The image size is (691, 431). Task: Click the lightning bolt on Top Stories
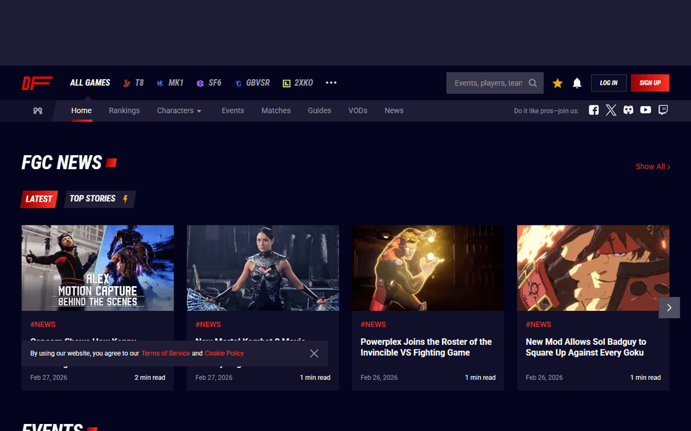125,199
